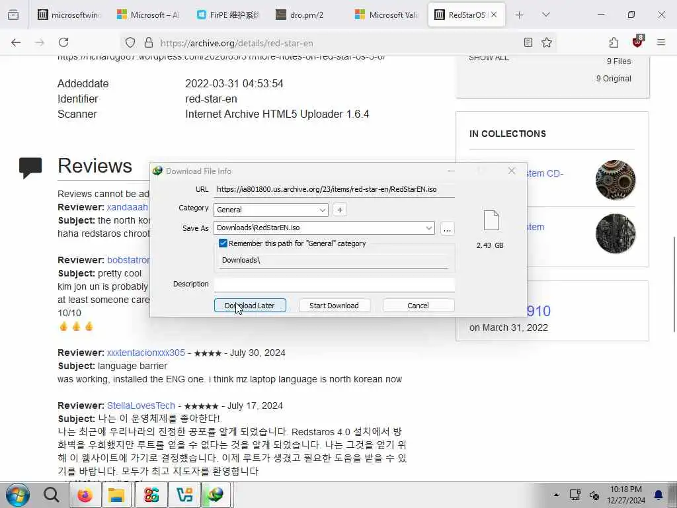Click the Downloads\ remembered path field
The image size is (677, 508).
334,260
